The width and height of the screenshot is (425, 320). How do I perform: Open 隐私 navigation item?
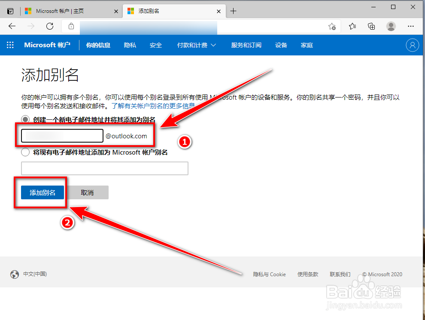(x=130, y=45)
